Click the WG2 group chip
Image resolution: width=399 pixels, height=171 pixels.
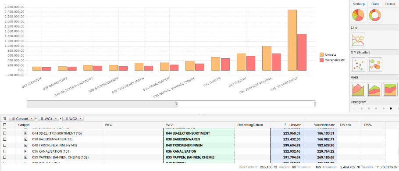click(x=74, y=119)
